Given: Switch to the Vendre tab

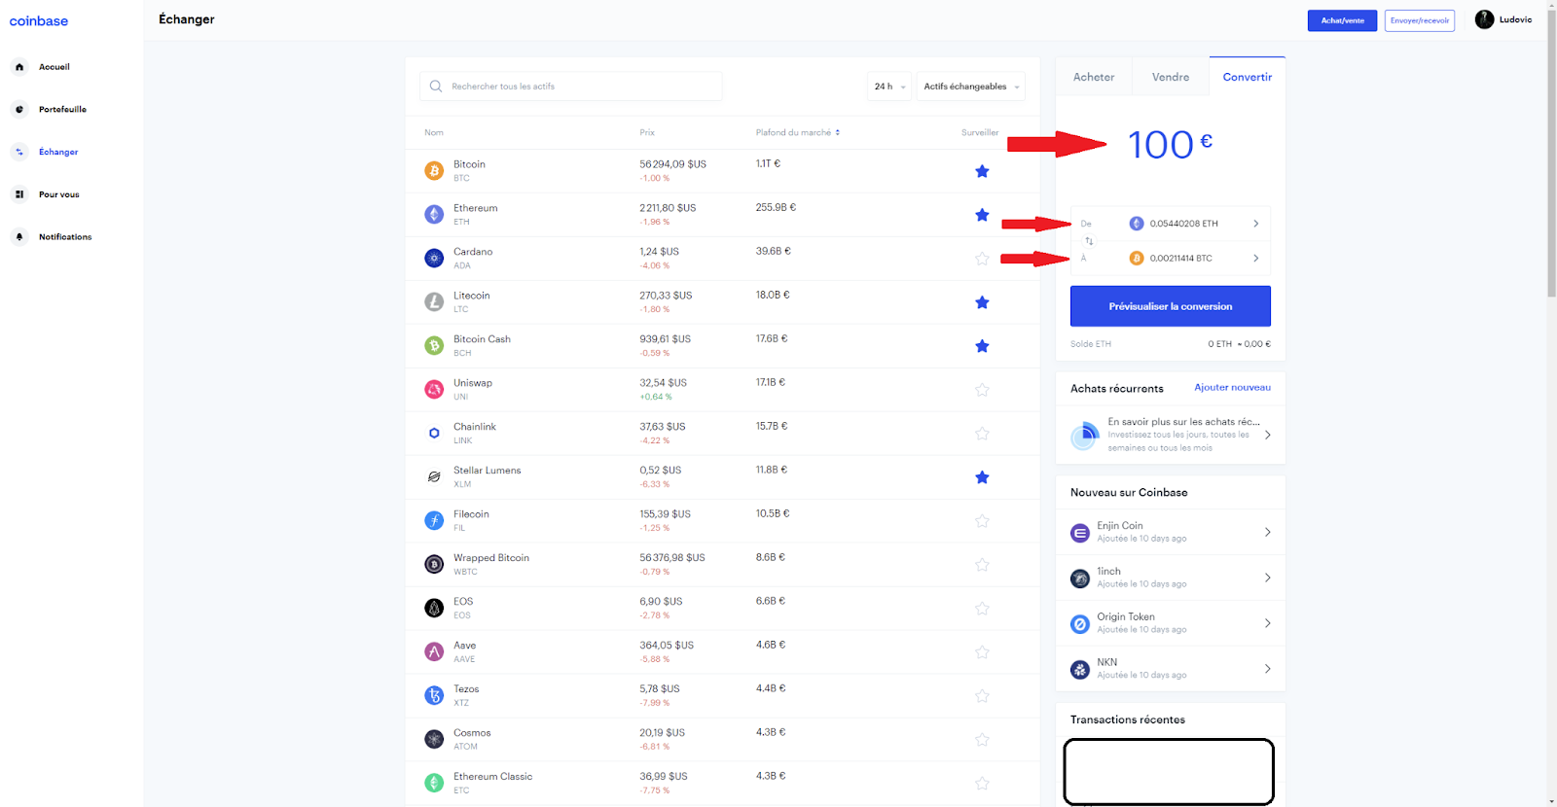Looking at the screenshot, I should coord(1171,77).
